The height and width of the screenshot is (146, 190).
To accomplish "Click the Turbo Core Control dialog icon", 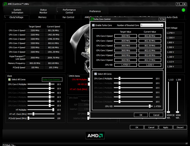I will tap(92, 19).
